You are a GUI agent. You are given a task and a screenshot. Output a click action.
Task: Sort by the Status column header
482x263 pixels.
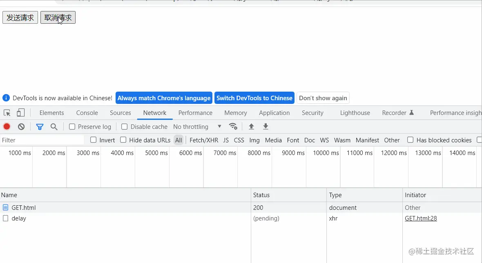point(289,195)
